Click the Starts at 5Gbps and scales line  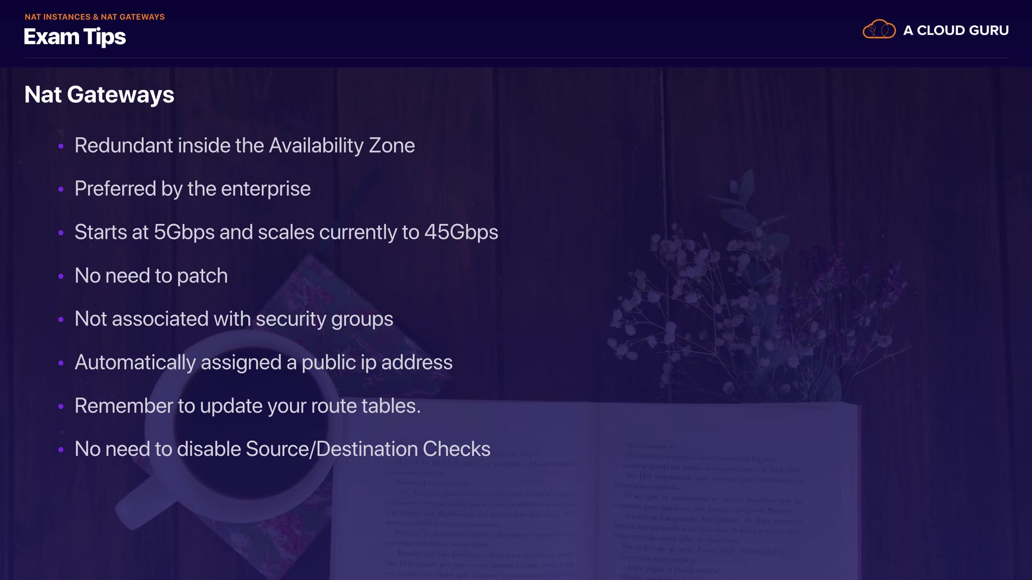click(x=286, y=233)
